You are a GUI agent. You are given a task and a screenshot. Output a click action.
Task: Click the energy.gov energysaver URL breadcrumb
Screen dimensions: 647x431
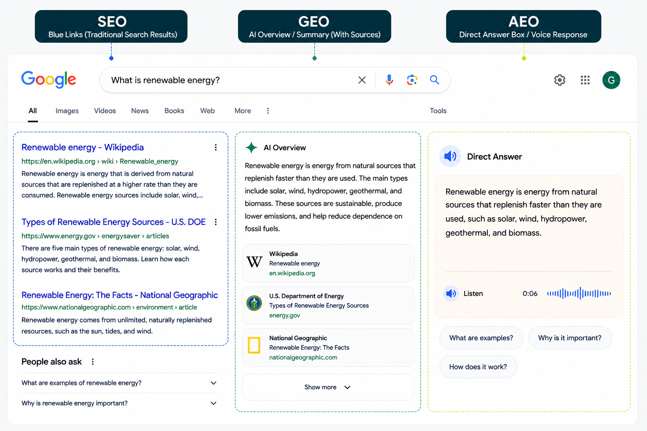click(x=95, y=236)
